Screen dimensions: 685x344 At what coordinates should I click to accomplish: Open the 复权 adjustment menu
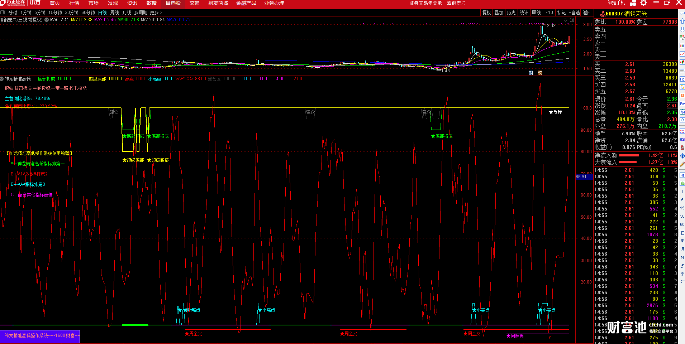tap(486, 13)
